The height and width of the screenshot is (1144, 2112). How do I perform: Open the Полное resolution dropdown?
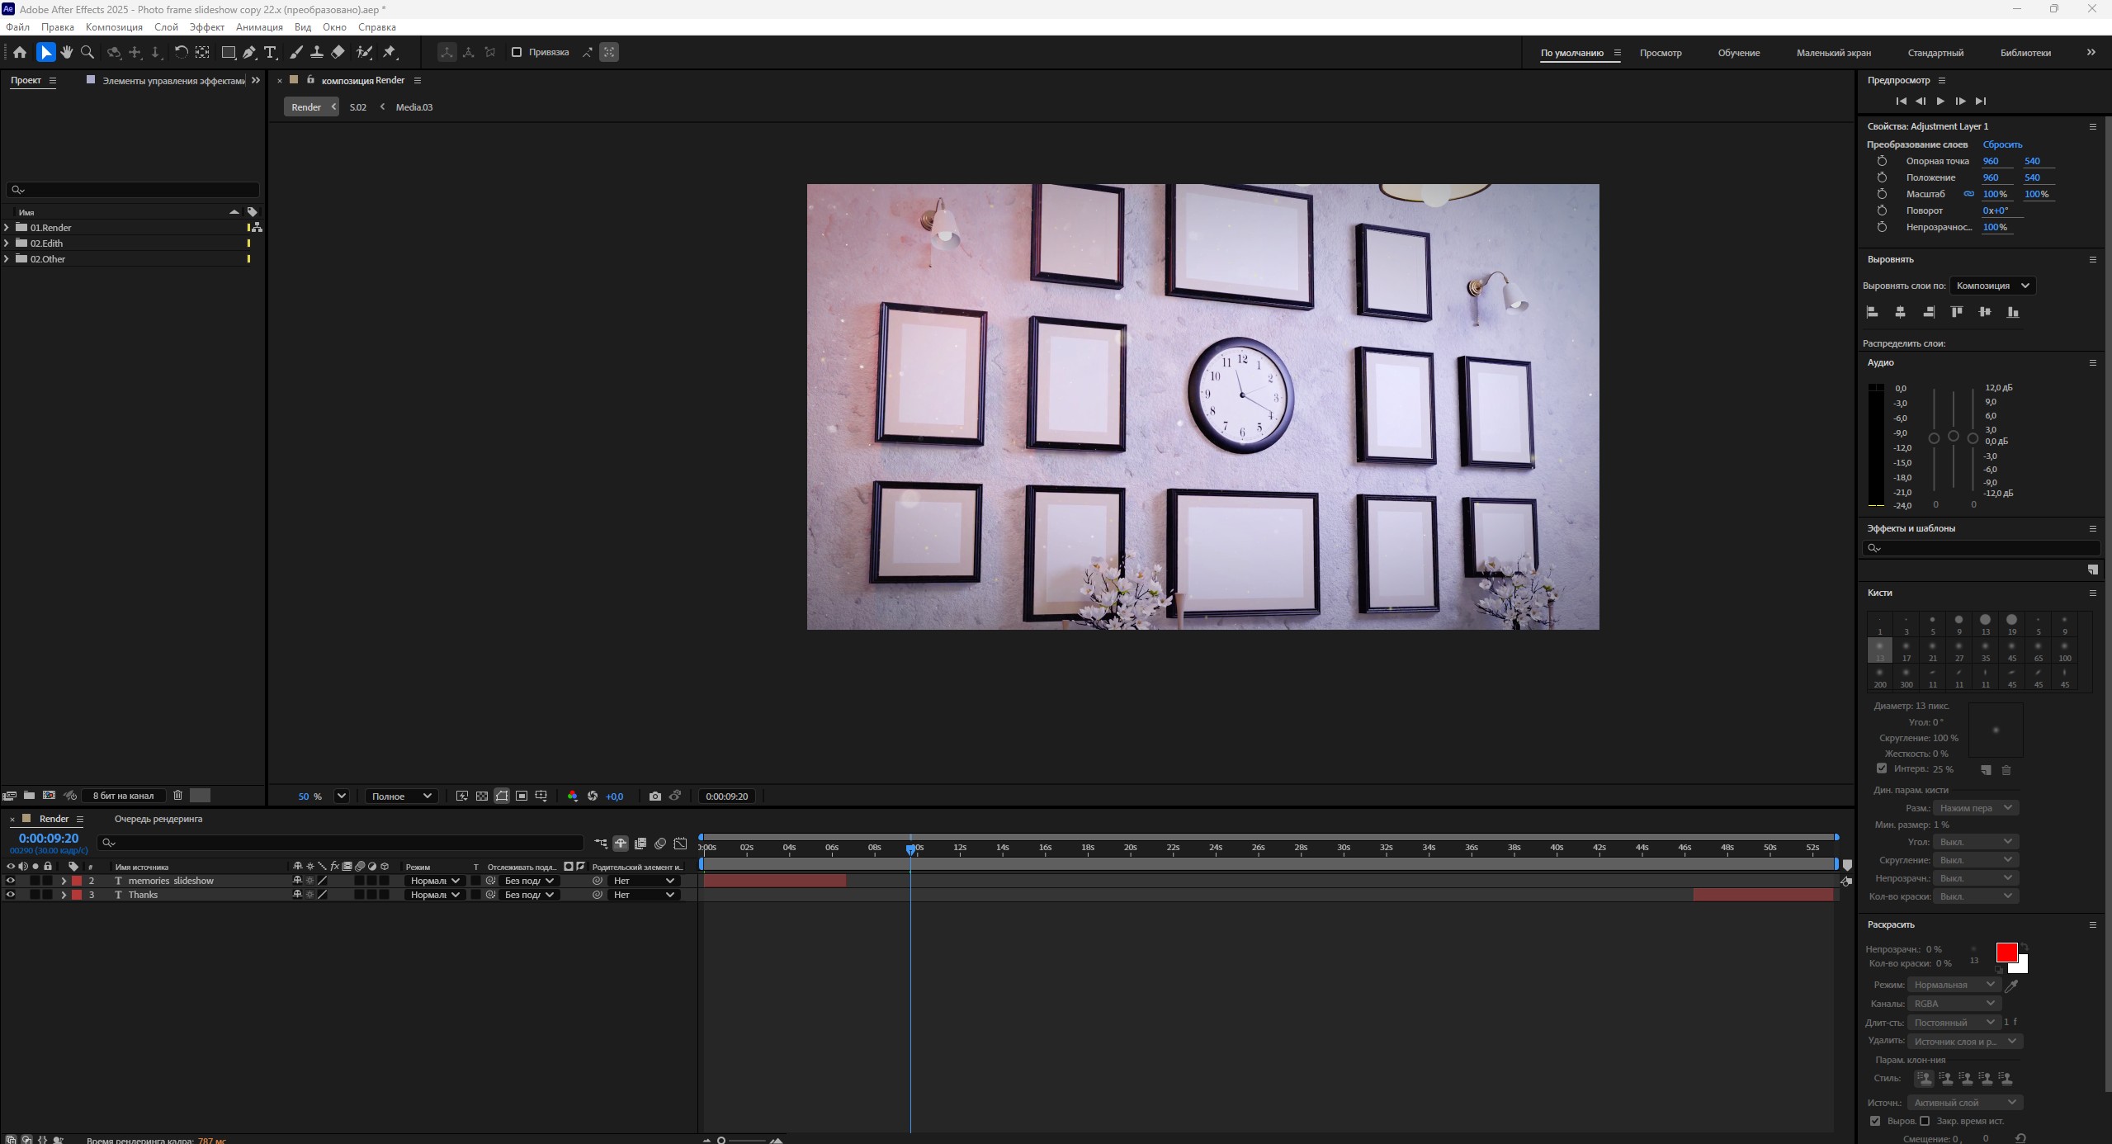click(x=402, y=797)
